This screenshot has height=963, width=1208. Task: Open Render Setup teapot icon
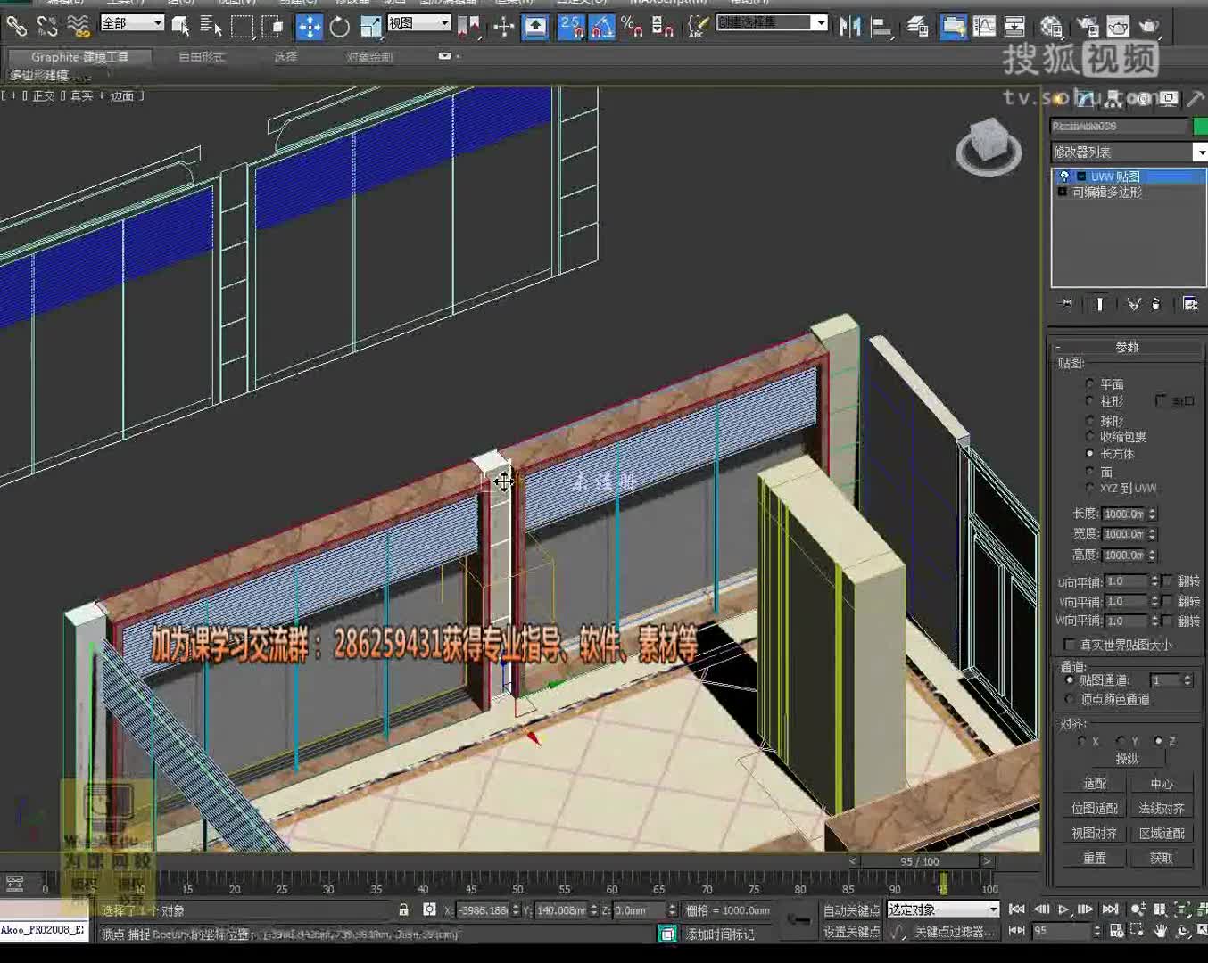pyautogui.click(x=1087, y=26)
